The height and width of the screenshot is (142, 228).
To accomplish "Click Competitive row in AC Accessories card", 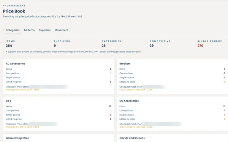I will (x=59, y=73).
